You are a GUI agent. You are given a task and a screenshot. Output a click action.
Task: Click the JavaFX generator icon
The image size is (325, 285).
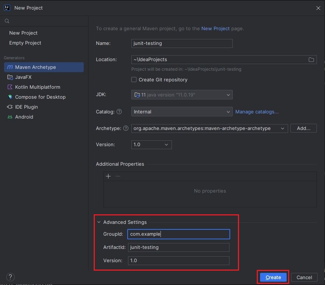[10, 77]
